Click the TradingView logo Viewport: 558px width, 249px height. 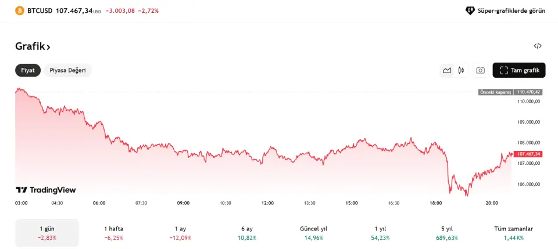pos(45,190)
